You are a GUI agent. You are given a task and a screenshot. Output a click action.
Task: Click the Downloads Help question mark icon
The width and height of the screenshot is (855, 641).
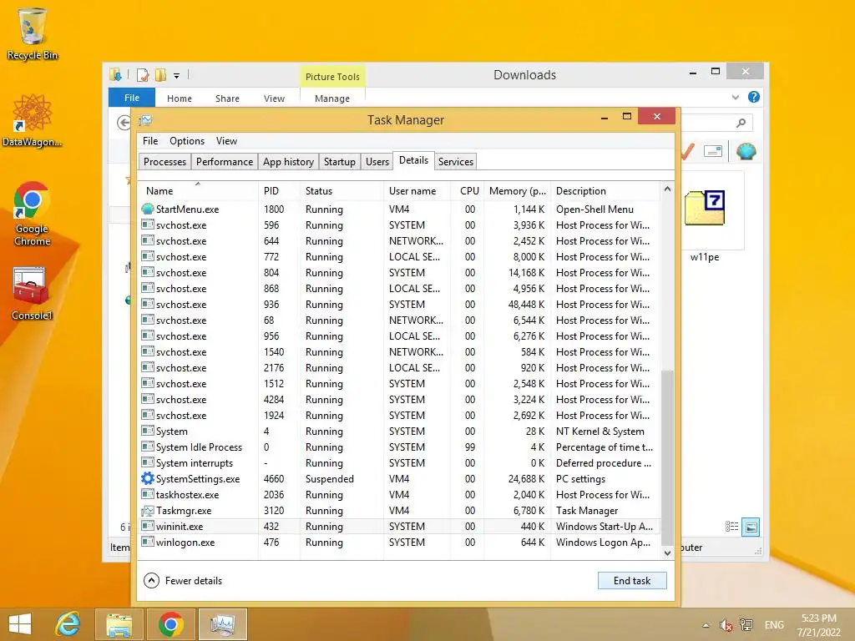(x=754, y=97)
